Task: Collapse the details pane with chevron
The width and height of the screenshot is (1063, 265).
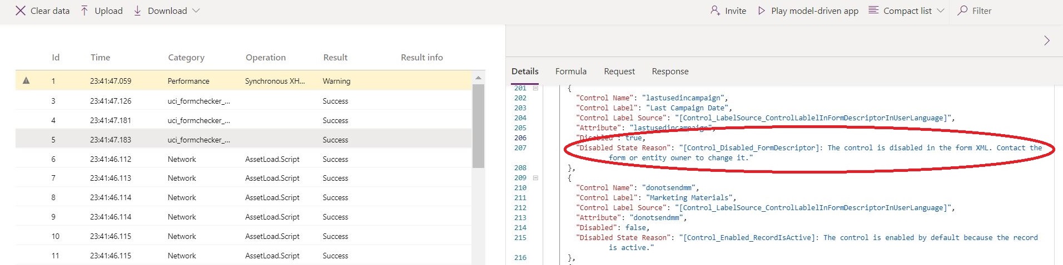Action: [x=1047, y=40]
